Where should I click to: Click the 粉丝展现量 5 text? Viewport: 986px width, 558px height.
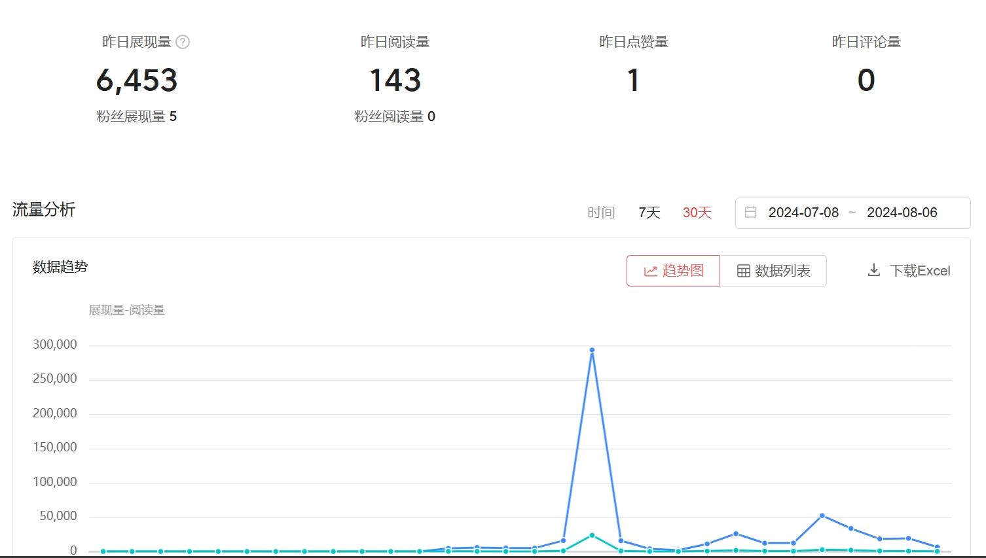[x=137, y=116]
